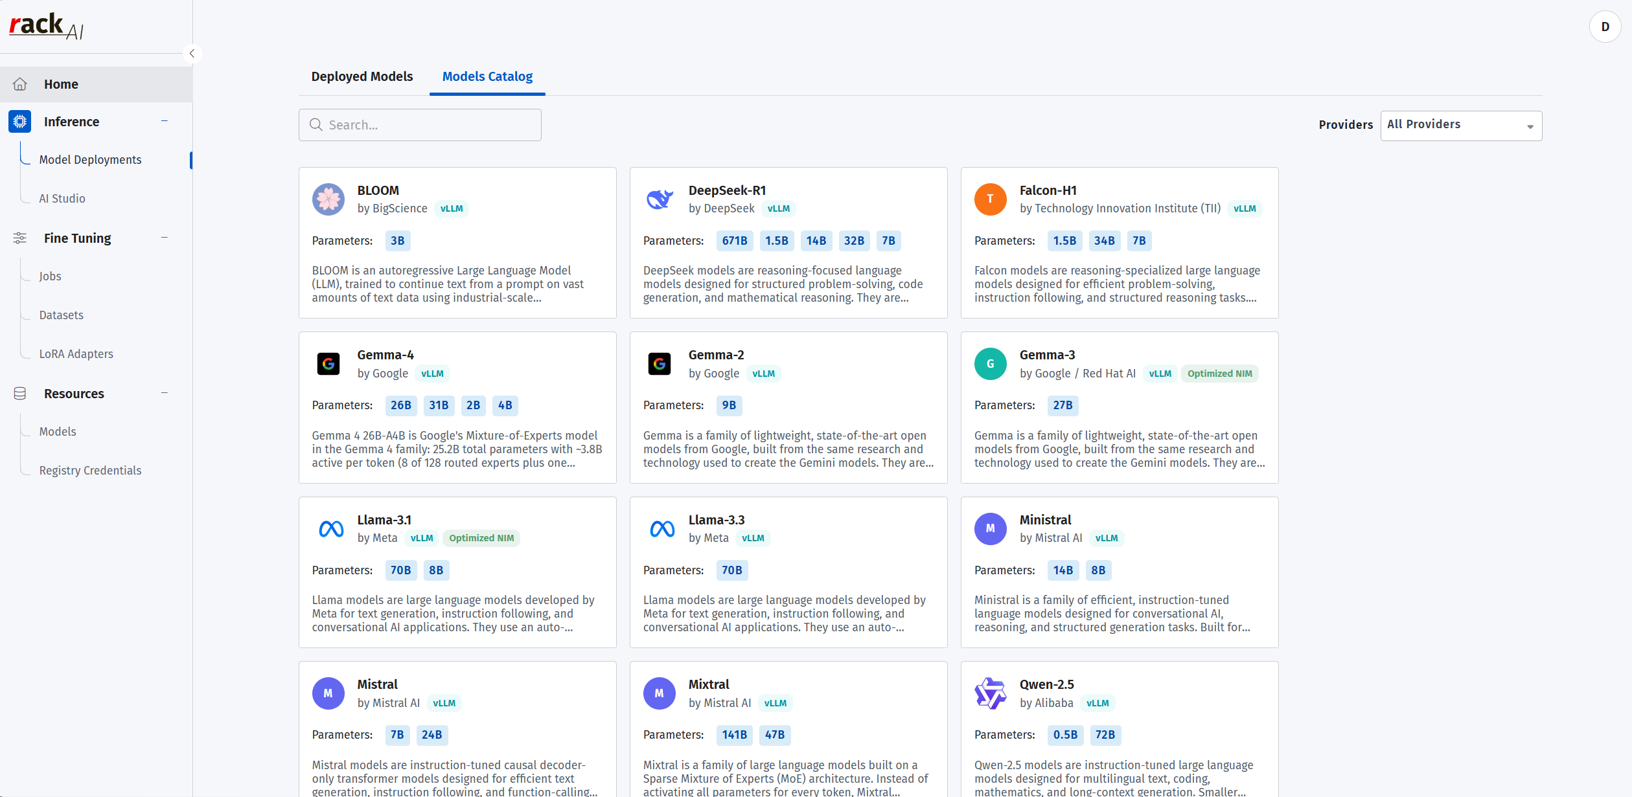Select BLOOM 3B parameter chip
The image size is (1632, 797).
tap(398, 241)
